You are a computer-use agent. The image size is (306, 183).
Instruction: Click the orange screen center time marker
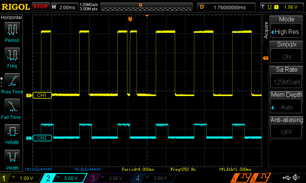[147, 16]
